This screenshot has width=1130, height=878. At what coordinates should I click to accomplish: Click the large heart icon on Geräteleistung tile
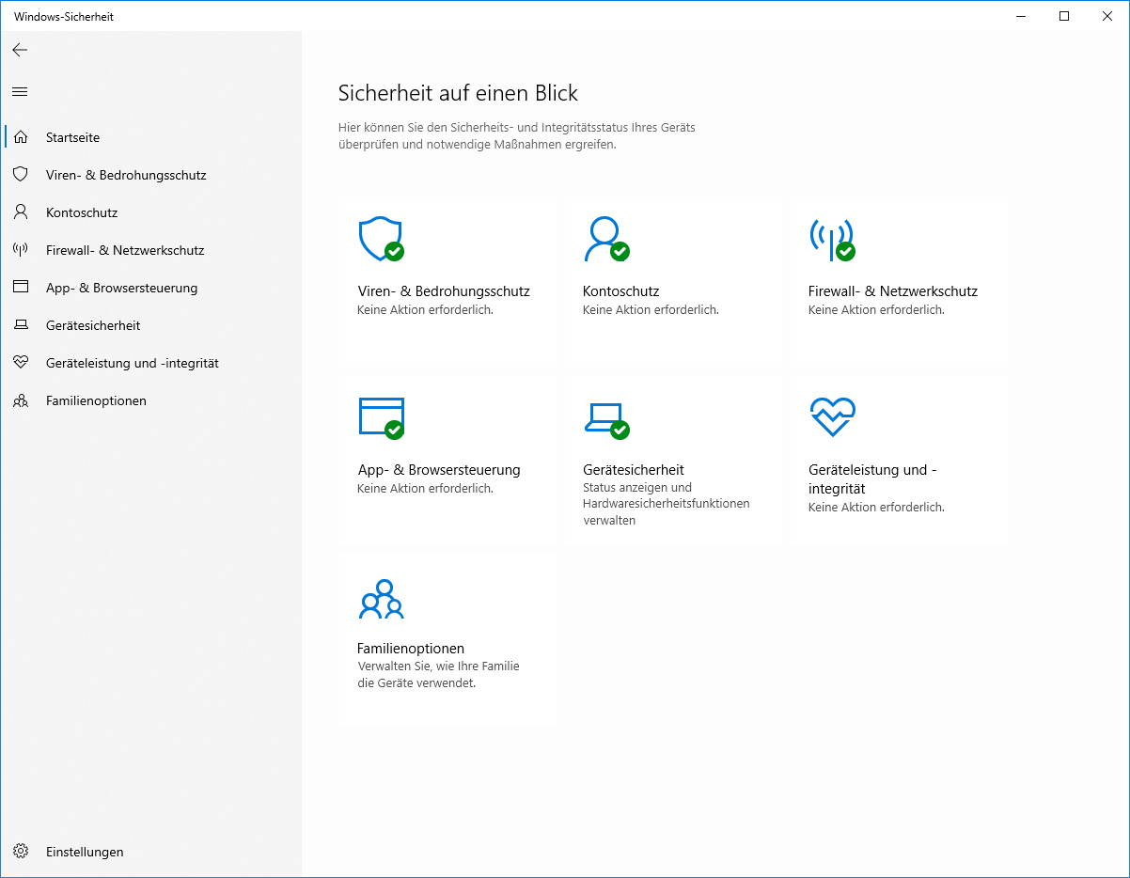[832, 416]
